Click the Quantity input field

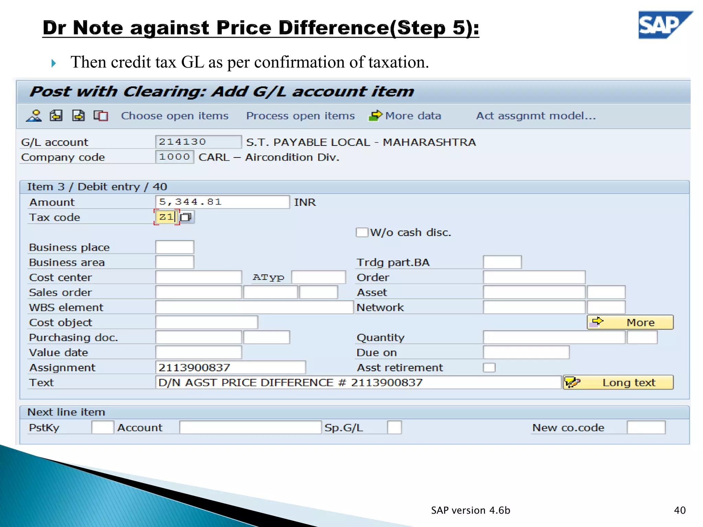[x=554, y=337]
